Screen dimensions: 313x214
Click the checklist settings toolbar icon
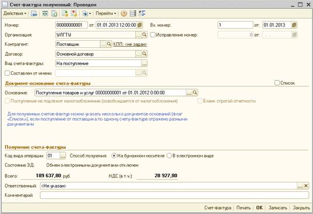click(x=142, y=13)
